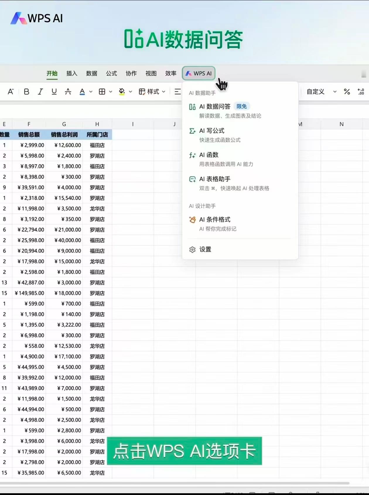
Task: Select column G header
Action: 64,124
